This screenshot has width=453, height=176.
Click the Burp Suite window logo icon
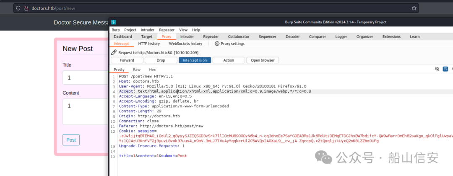coord(114,22)
